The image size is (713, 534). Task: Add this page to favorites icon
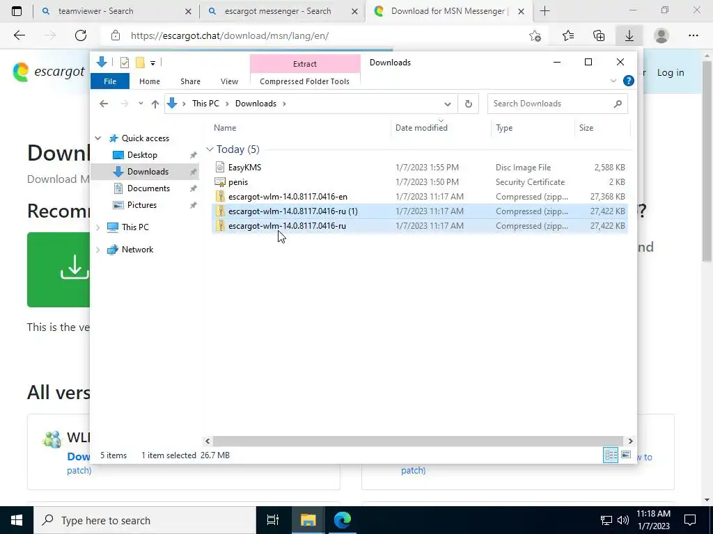point(535,35)
